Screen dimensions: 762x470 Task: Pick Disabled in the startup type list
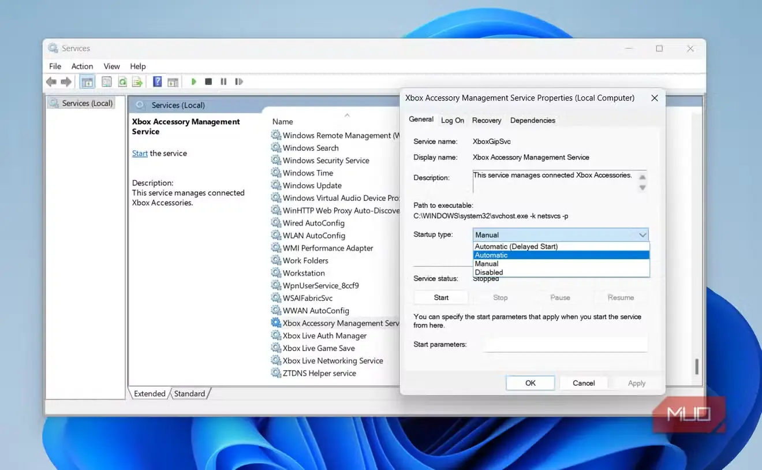(x=561, y=273)
